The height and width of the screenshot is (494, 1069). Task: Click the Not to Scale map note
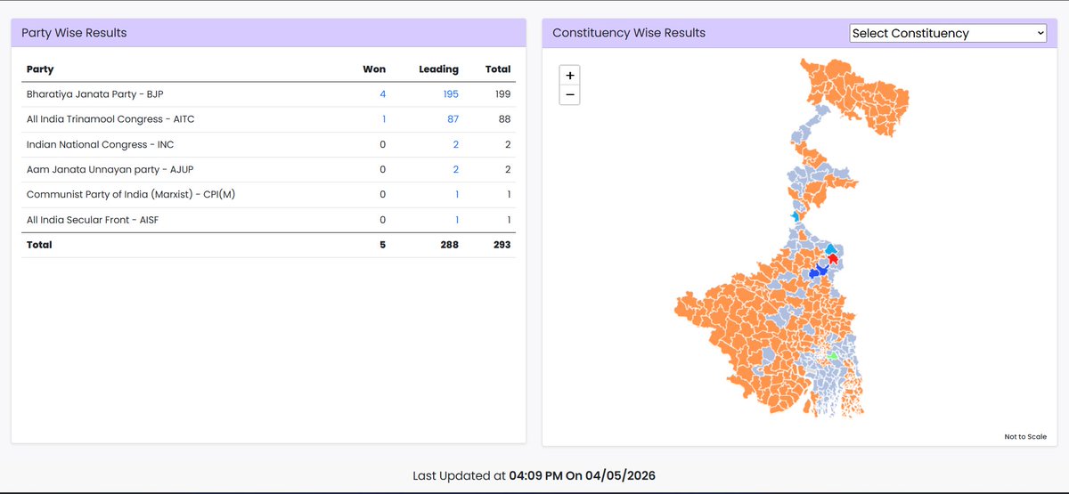(x=1025, y=436)
